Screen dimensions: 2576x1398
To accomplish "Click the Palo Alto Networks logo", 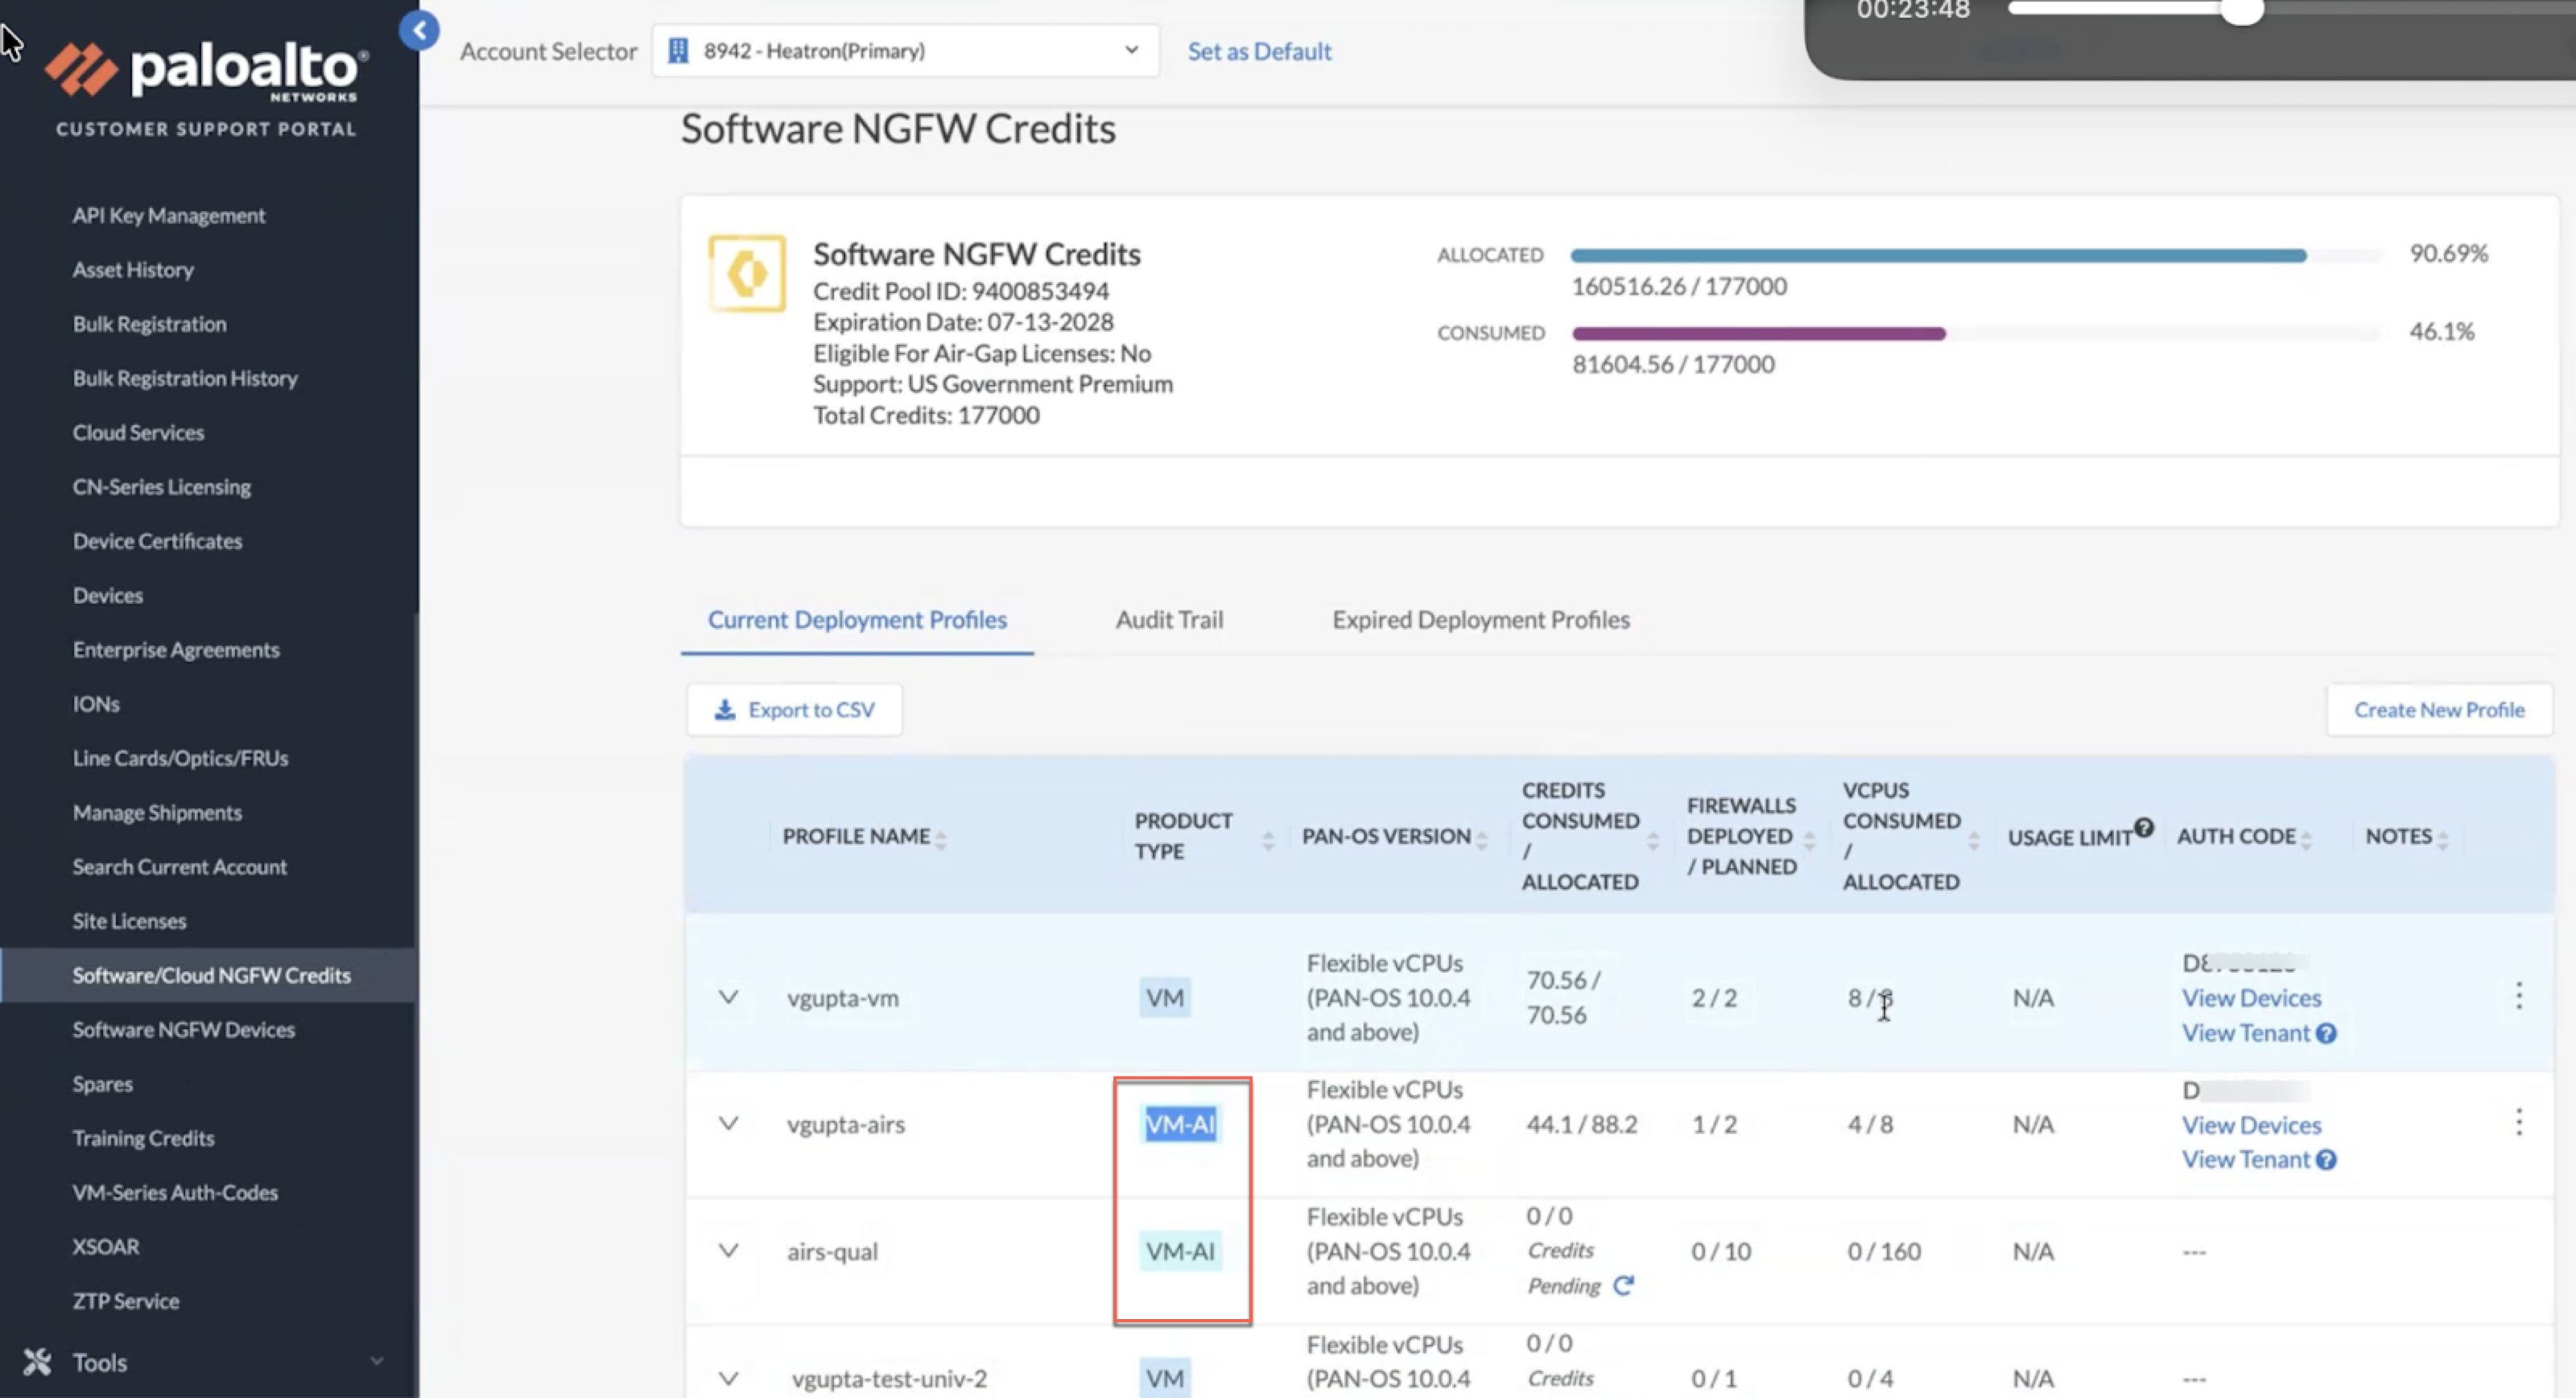I will tap(206, 70).
